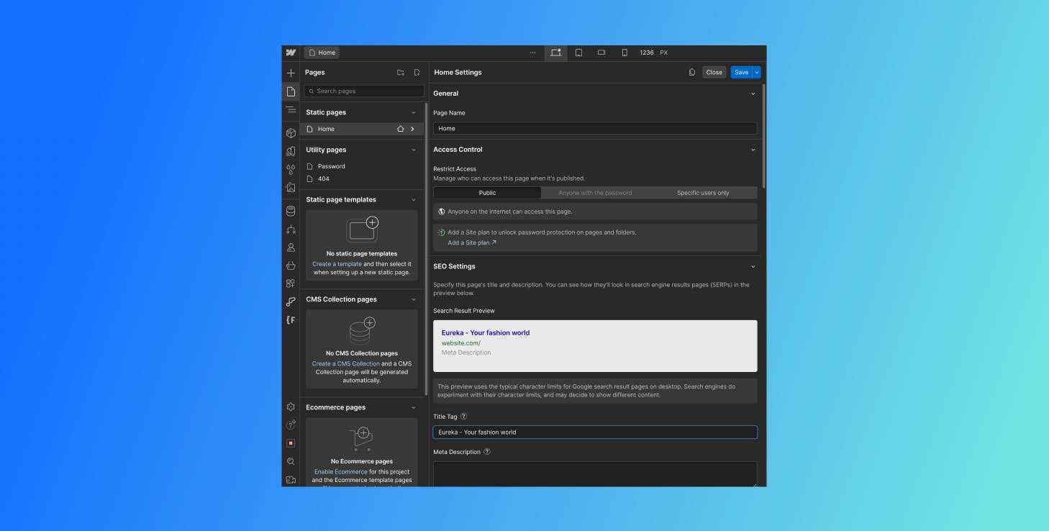Open the Users panel icon
The height and width of the screenshot is (531, 1049).
click(291, 248)
